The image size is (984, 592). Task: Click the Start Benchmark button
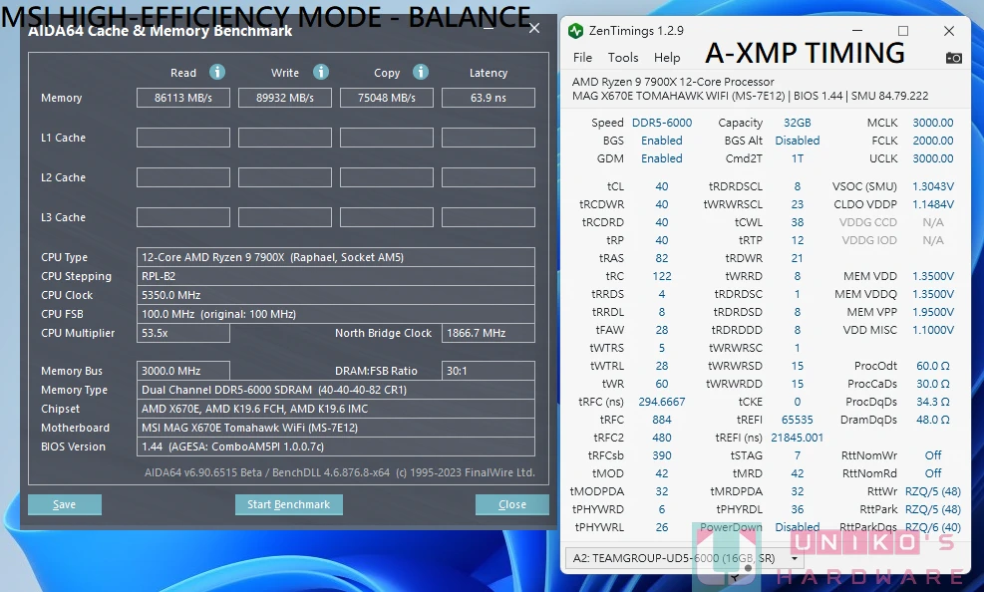click(289, 504)
